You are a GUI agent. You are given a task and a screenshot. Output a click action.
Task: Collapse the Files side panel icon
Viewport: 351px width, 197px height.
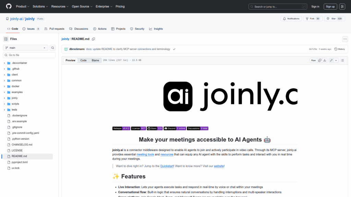pos(6,39)
